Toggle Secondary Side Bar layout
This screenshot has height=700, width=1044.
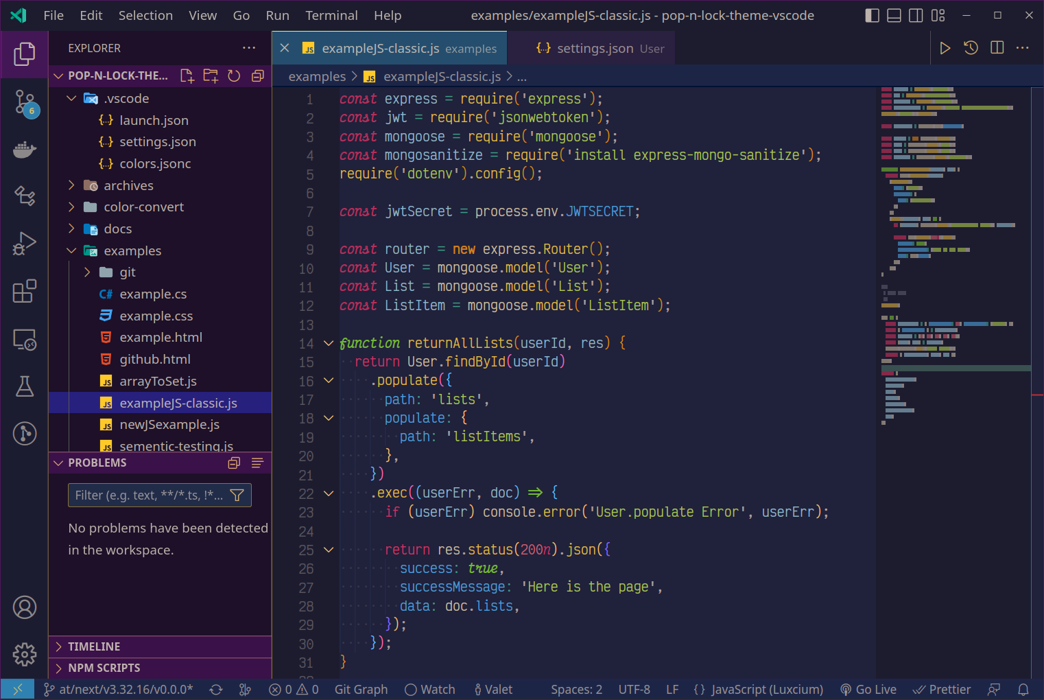[916, 15]
